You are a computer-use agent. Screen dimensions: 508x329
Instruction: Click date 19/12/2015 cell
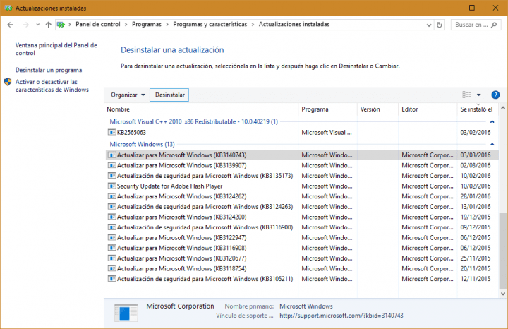tap(476, 217)
